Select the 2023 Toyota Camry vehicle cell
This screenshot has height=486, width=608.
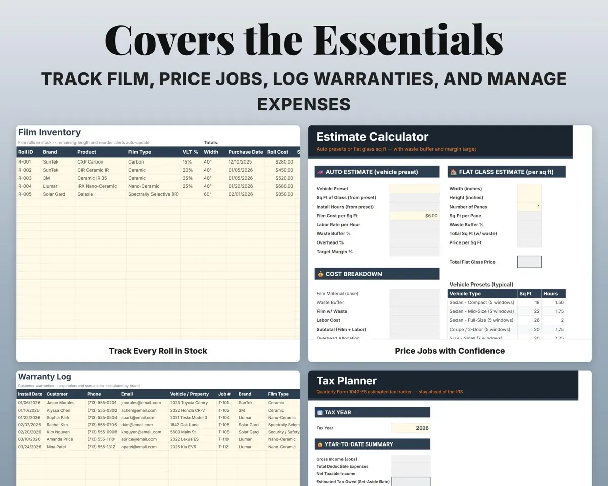coord(193,403)
